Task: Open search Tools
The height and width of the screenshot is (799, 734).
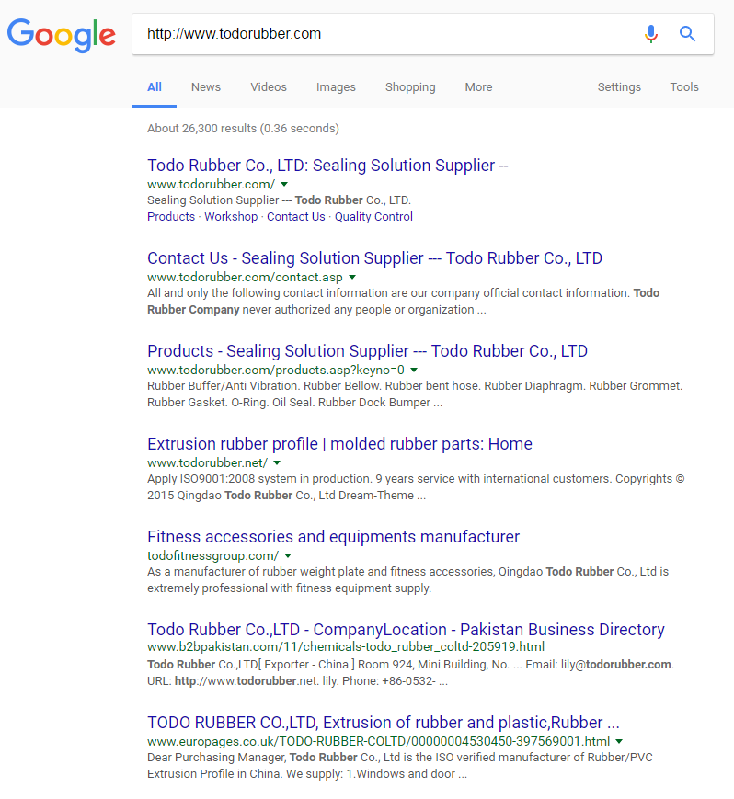Action: coord(684,87)
